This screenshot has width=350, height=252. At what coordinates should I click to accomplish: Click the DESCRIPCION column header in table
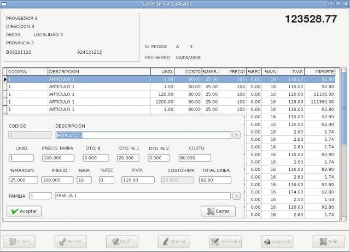click(99, 72)
